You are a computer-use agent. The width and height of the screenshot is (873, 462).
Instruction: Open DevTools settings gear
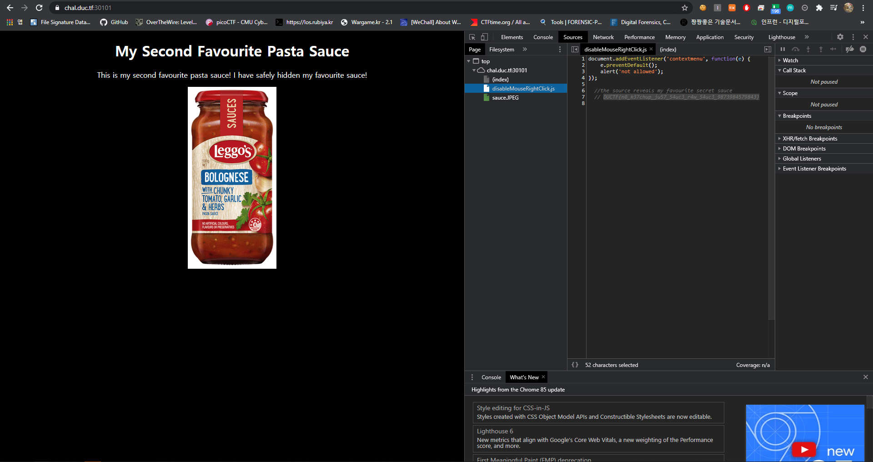[x=840, y=37]
